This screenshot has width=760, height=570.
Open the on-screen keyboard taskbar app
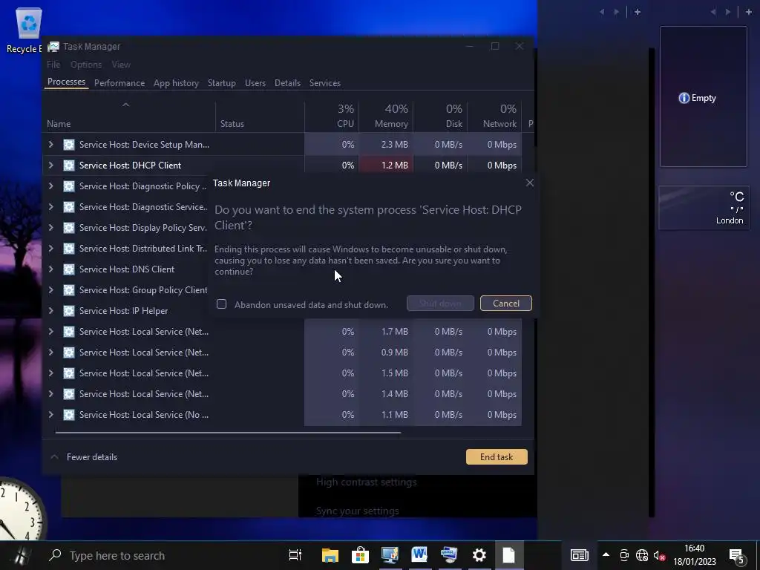click(449, 554)
